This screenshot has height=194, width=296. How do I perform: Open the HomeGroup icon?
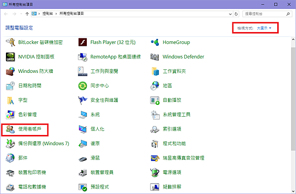[155, 42]
